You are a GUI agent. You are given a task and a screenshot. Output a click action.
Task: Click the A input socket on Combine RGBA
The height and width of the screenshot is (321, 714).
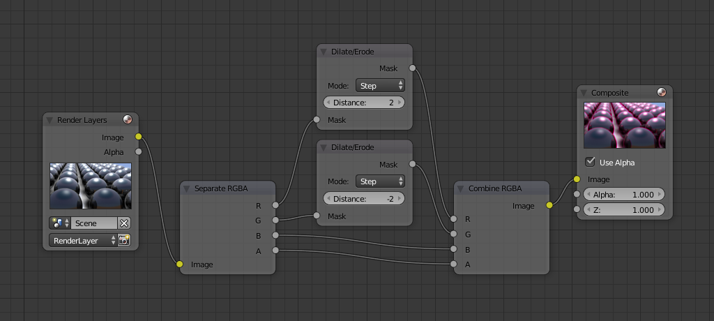[453, 264]
